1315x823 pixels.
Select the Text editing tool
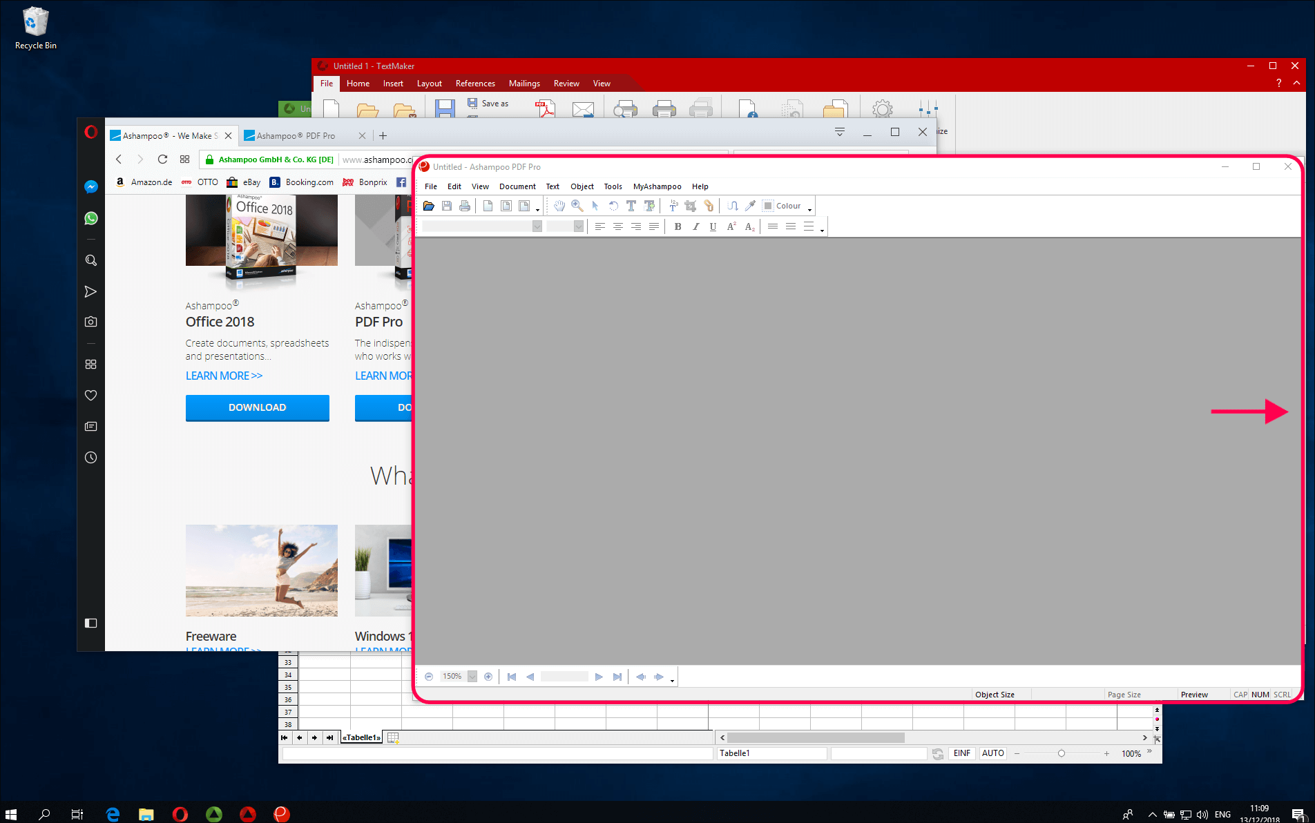point(631,206)
